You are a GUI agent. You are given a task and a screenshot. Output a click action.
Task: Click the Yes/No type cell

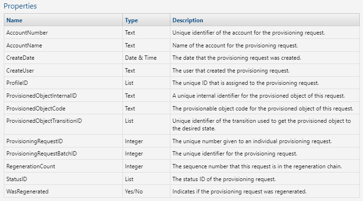(134, 192)
